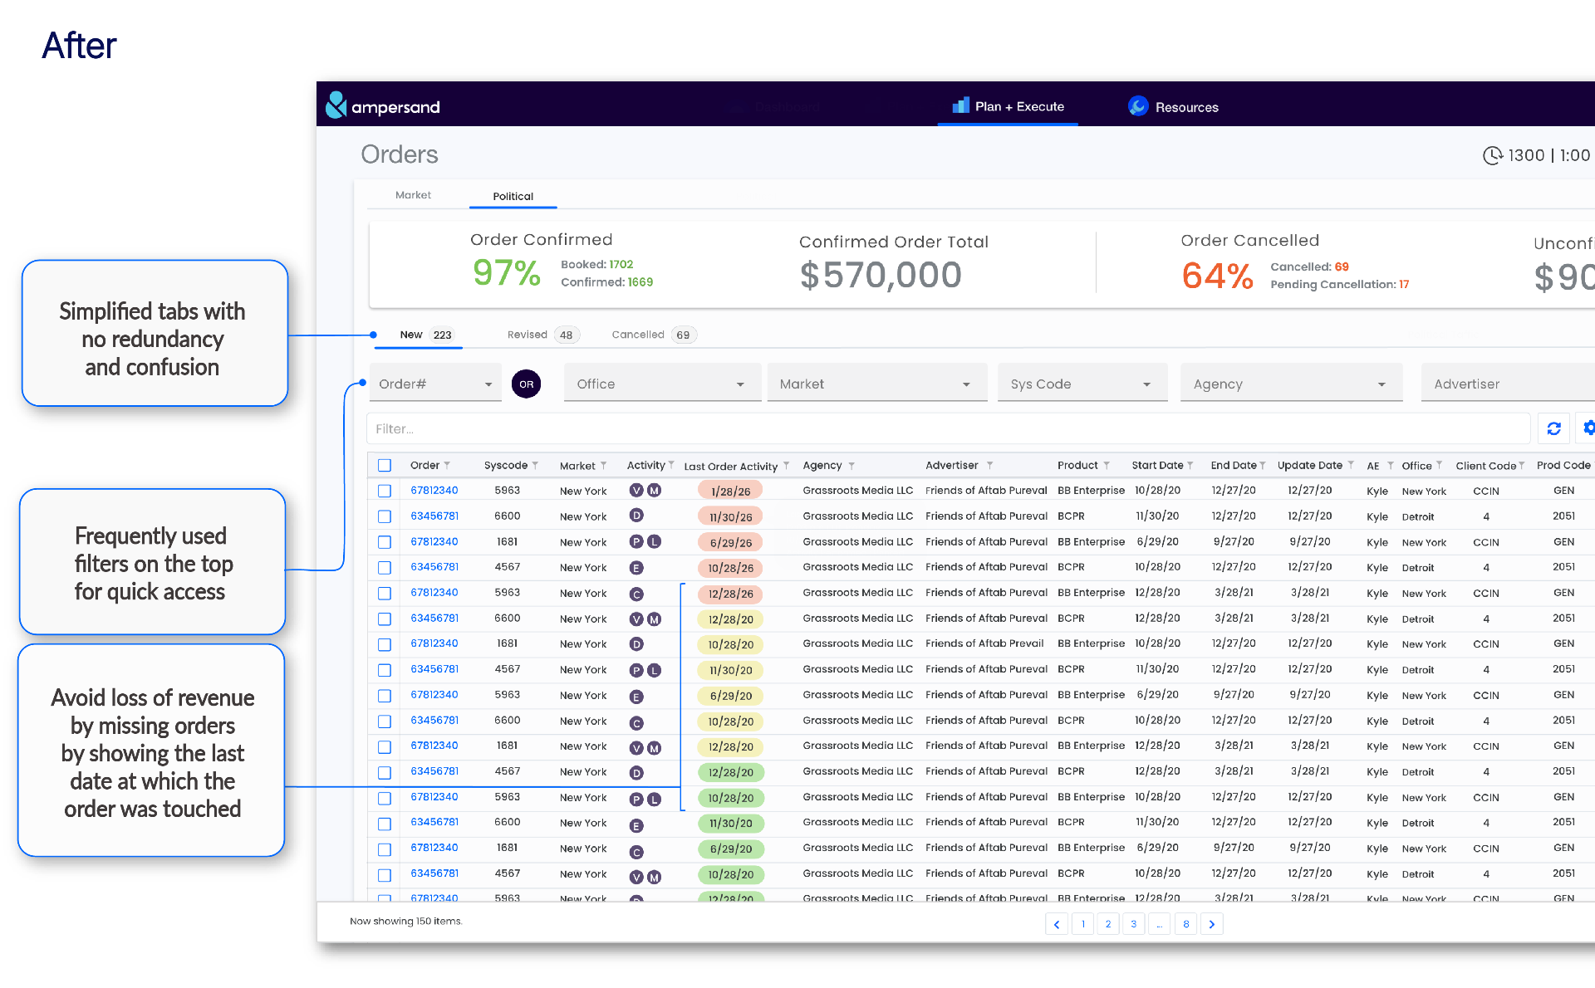Check the row with activity date 6/29/26

[385, 542]
